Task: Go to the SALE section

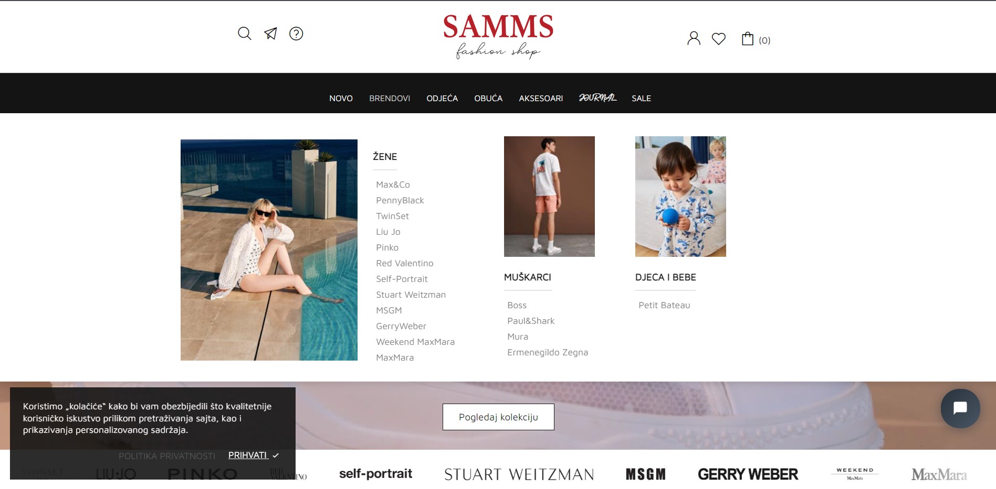Action: click(641, 98)
